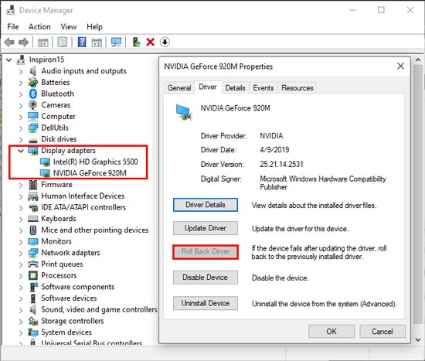This screenshot has height=361, width=425.
Task: Click the Storage controllers icon
Action: pyautogui.click(x=32, y=321)
